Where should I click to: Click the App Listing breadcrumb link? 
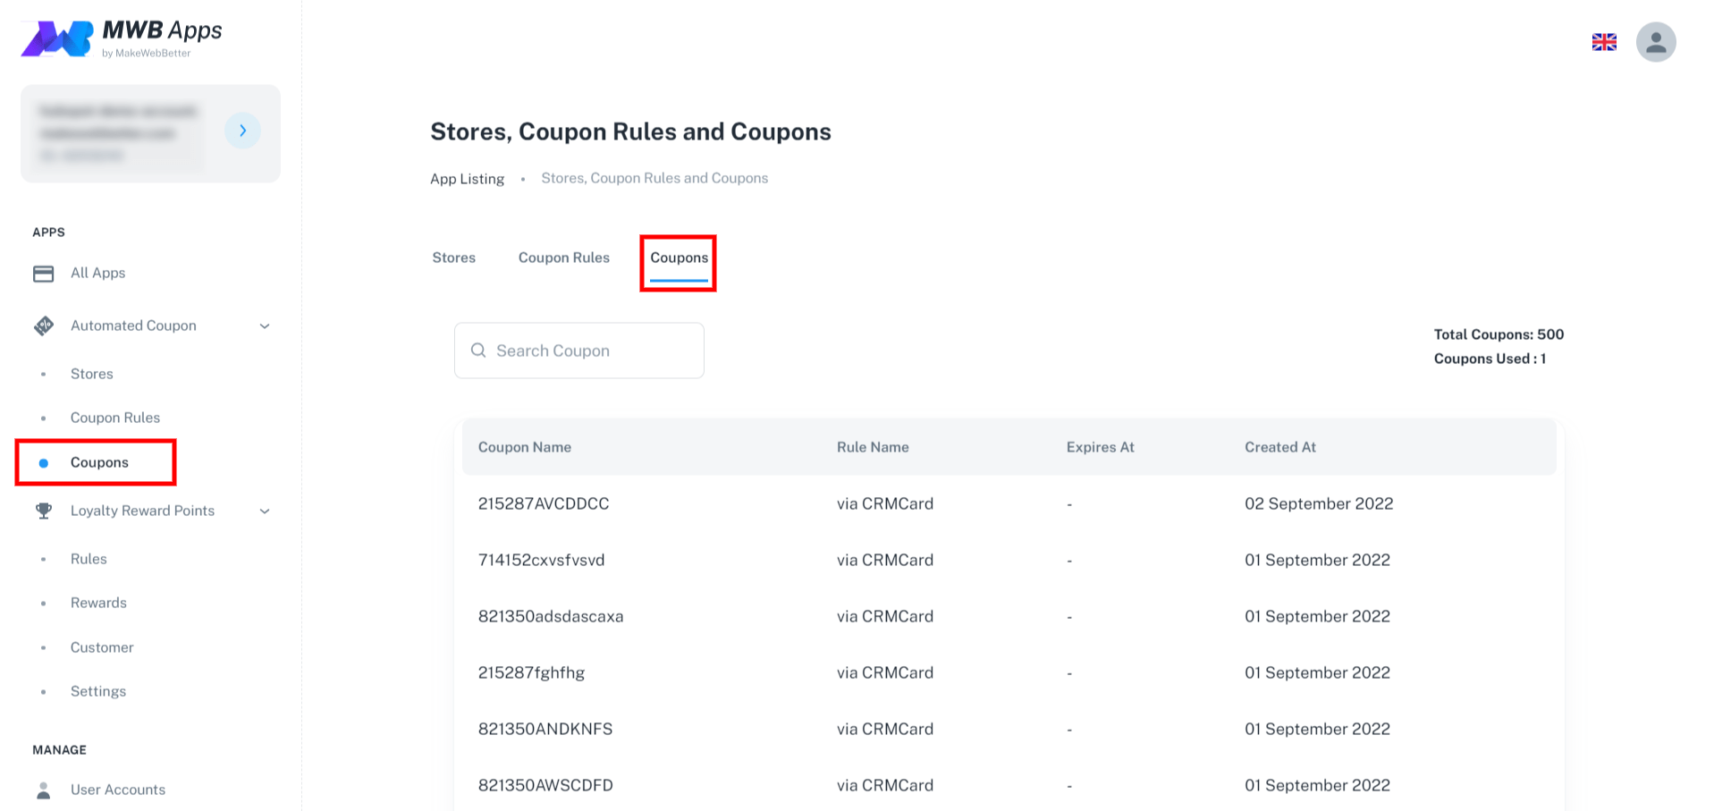(x=467, y=178)
